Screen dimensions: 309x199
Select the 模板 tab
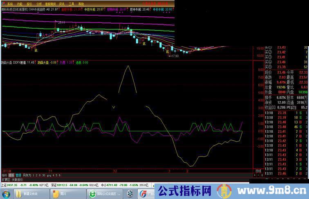(x=11, y=174)
